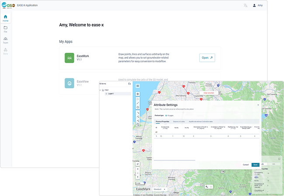Screen dimensions: 284x196
Task: Click the Kx/Kz value 10 cell
Action: 187,136
